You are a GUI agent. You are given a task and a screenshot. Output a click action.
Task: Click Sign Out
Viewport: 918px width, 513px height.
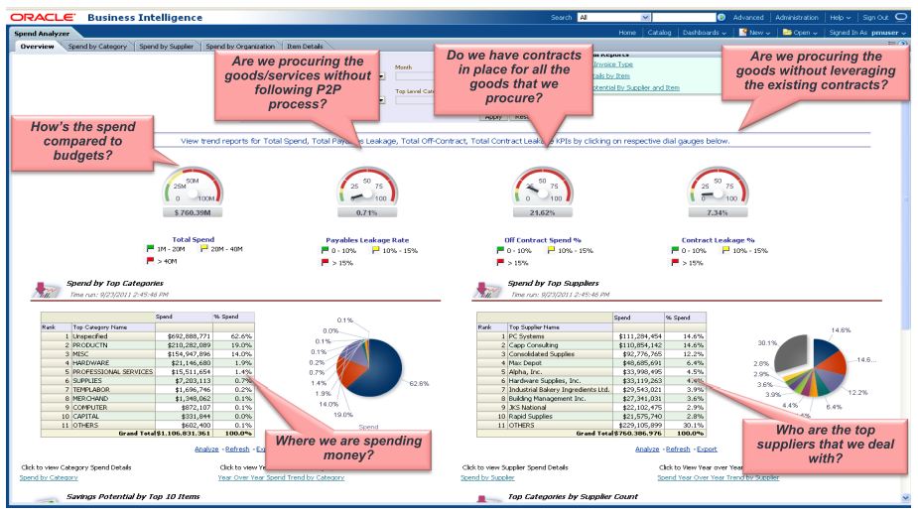click(875, 18)
